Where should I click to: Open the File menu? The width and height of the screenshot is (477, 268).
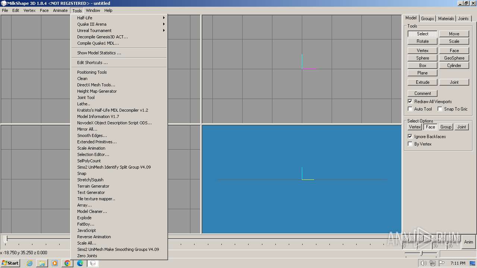pos(5,10)
